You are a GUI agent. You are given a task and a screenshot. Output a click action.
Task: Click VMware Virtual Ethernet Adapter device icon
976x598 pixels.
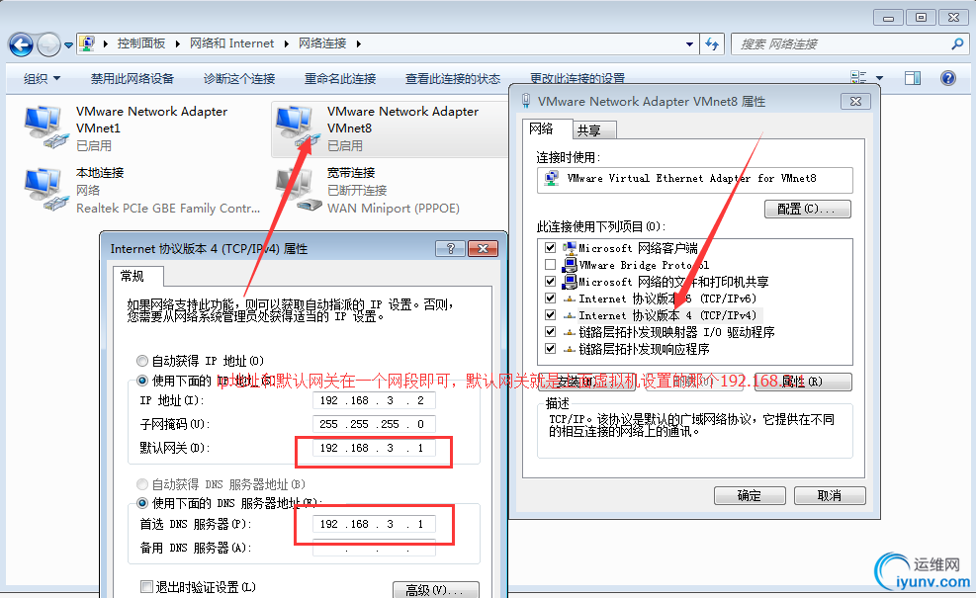tap(552, 179)
